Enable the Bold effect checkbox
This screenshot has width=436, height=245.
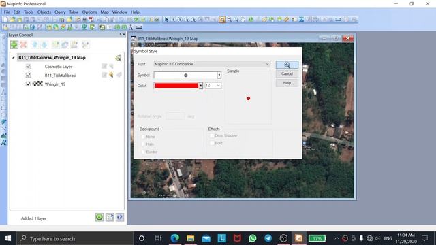pos(212,143)
